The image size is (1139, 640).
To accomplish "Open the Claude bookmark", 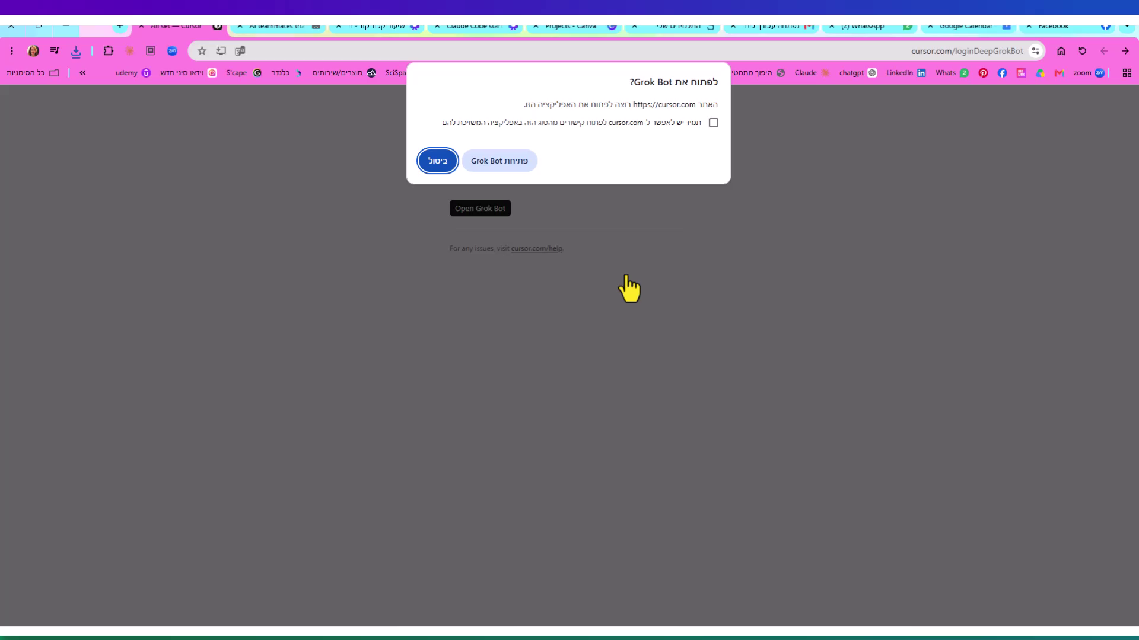I will (x=812, y=73).
